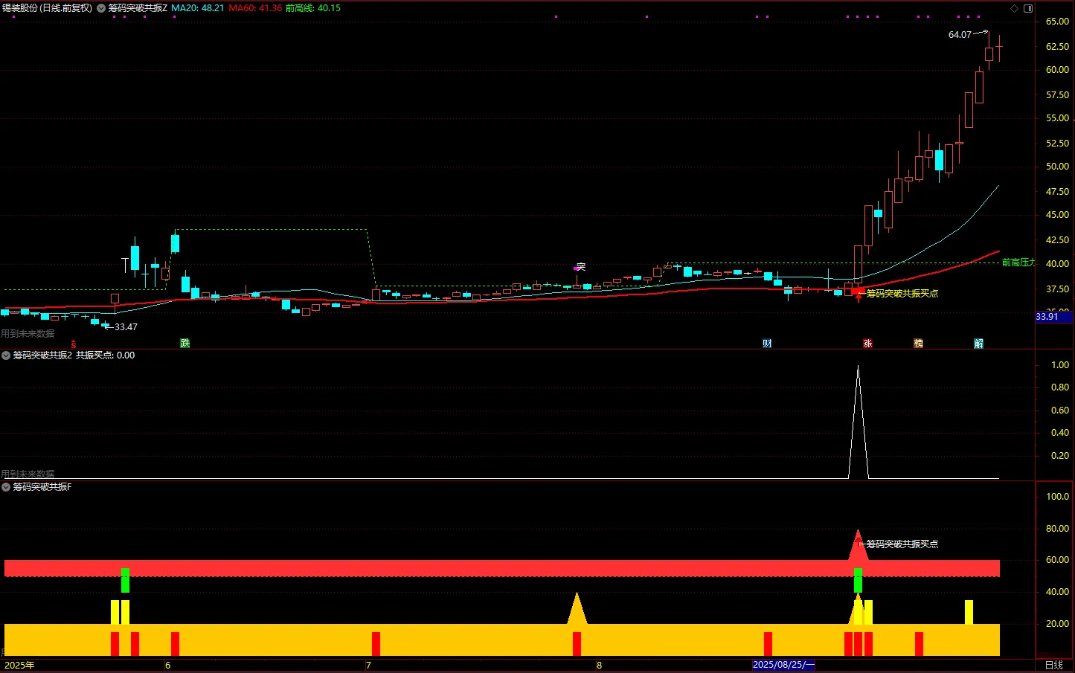Image resolution: width=1075 pixels, height=673 pixels.
Task: Click the 筹码突破共振买点 buy signal arrow
Action: [859, 295]
